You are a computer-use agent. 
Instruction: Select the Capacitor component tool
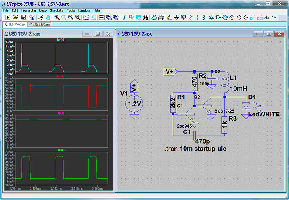(x=197, y=18)
